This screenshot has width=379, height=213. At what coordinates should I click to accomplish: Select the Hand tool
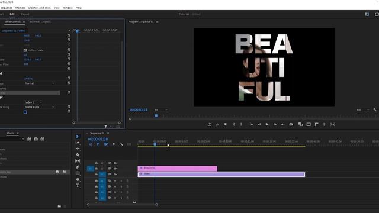click(78, 179)
